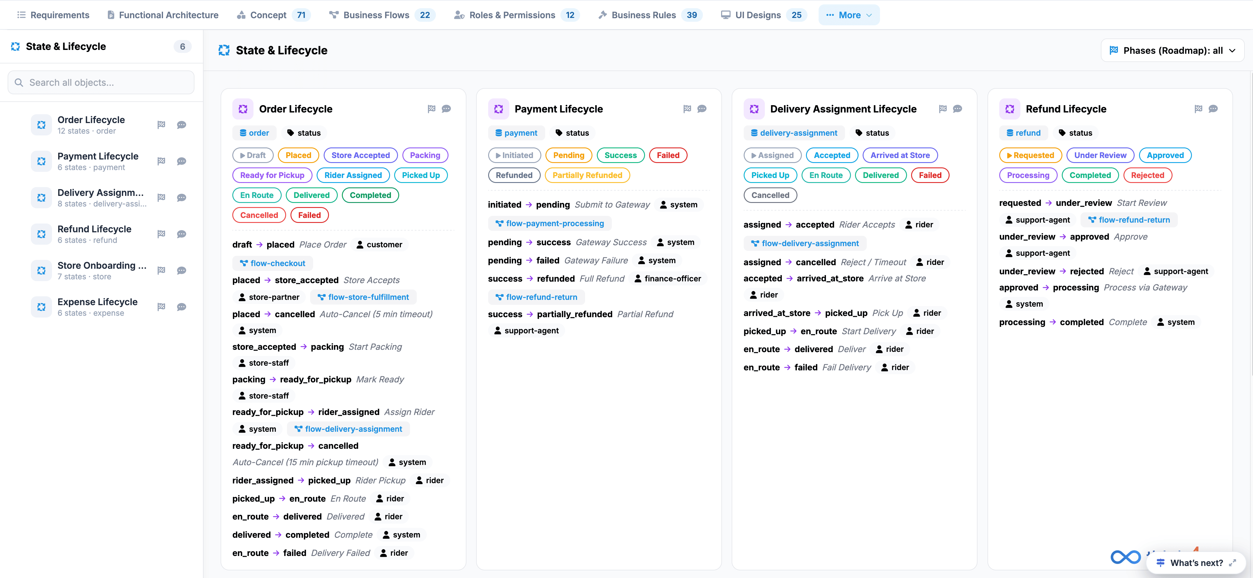This screenshot has width=1253, height=578.
Task: Open flow-delivery-assignment link in Delivery Assignment card
Action: 805,243
